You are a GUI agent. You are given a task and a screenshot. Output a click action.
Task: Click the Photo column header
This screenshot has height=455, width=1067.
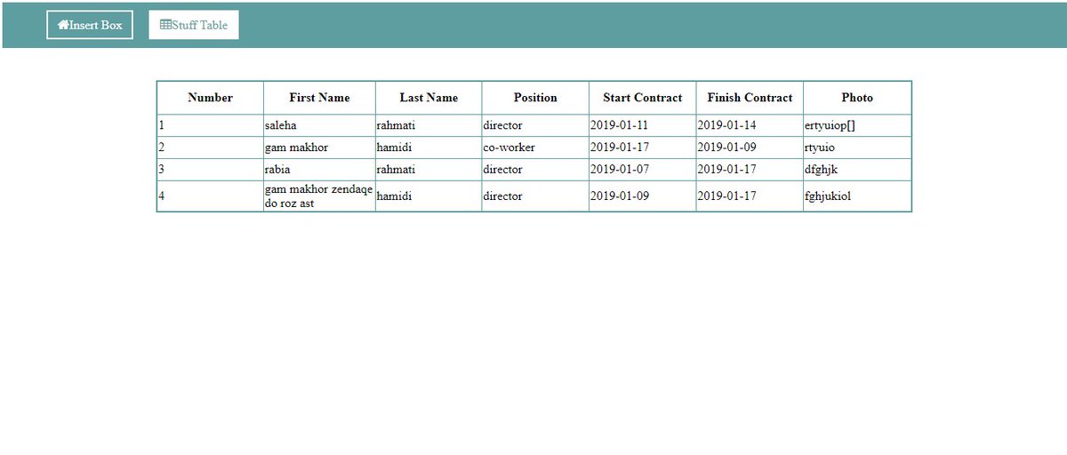[x=857, y=98]
